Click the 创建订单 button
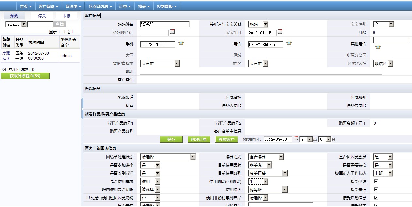412x207 pixels. (x=199, y=140)
